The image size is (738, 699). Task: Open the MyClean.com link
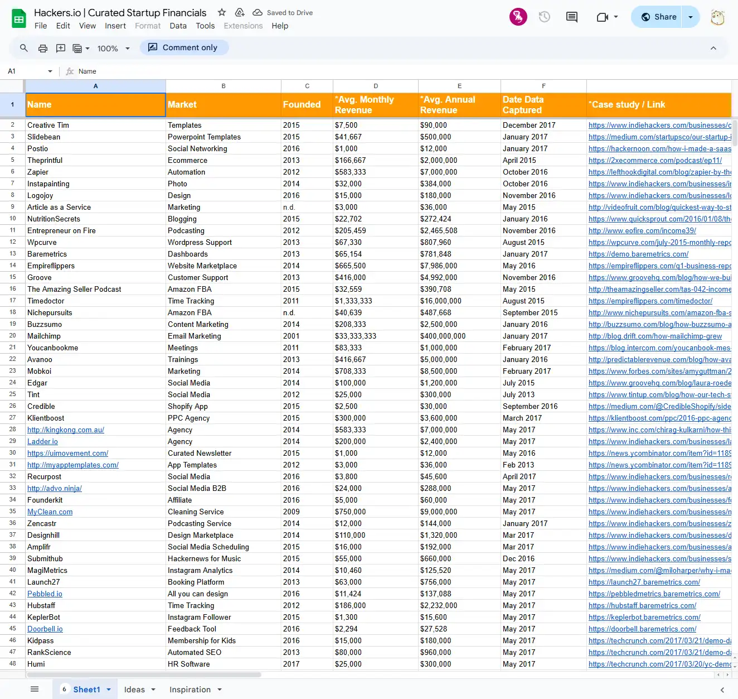(50, 512)
